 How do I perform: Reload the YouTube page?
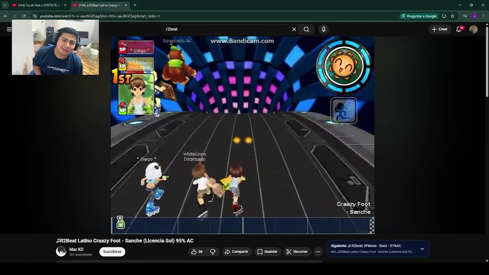tap(24, 16)
